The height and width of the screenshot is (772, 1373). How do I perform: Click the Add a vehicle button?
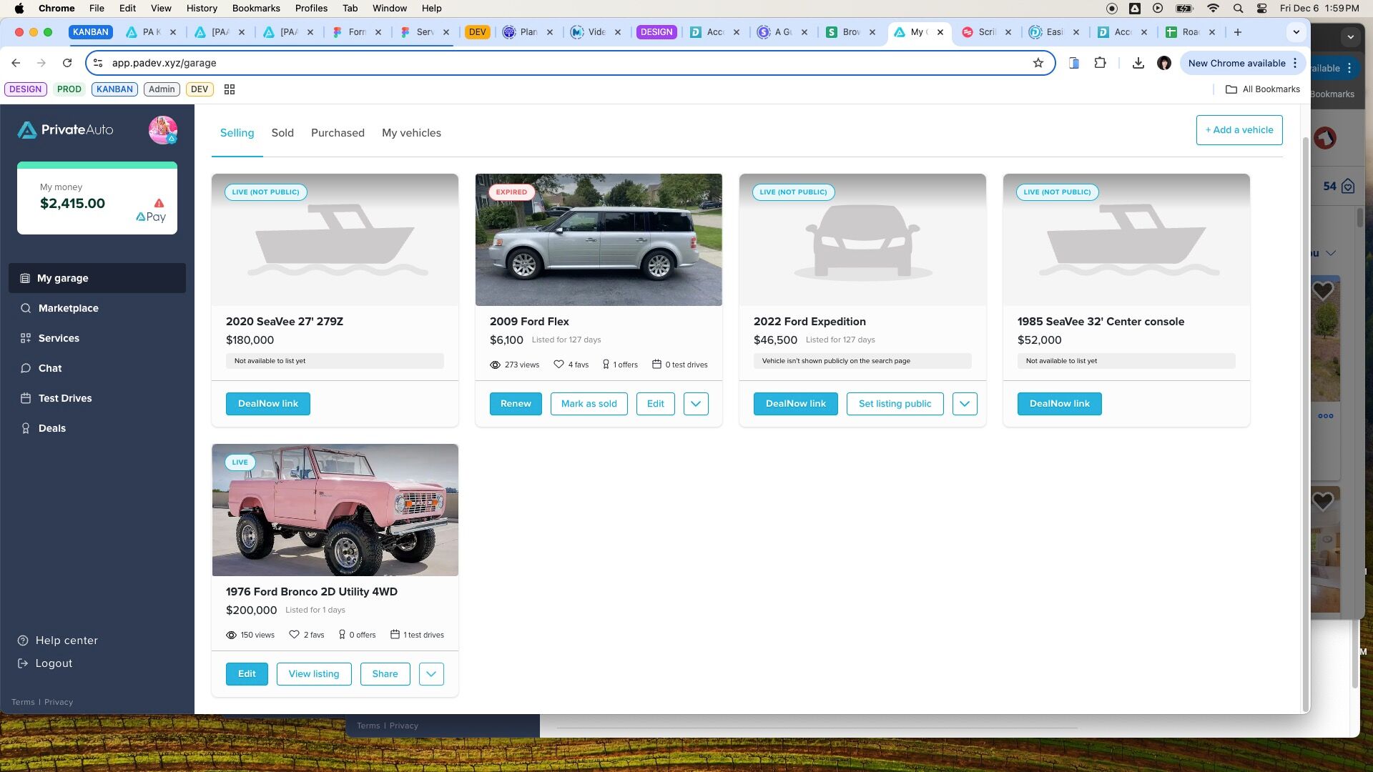[x=1239, y=130]
